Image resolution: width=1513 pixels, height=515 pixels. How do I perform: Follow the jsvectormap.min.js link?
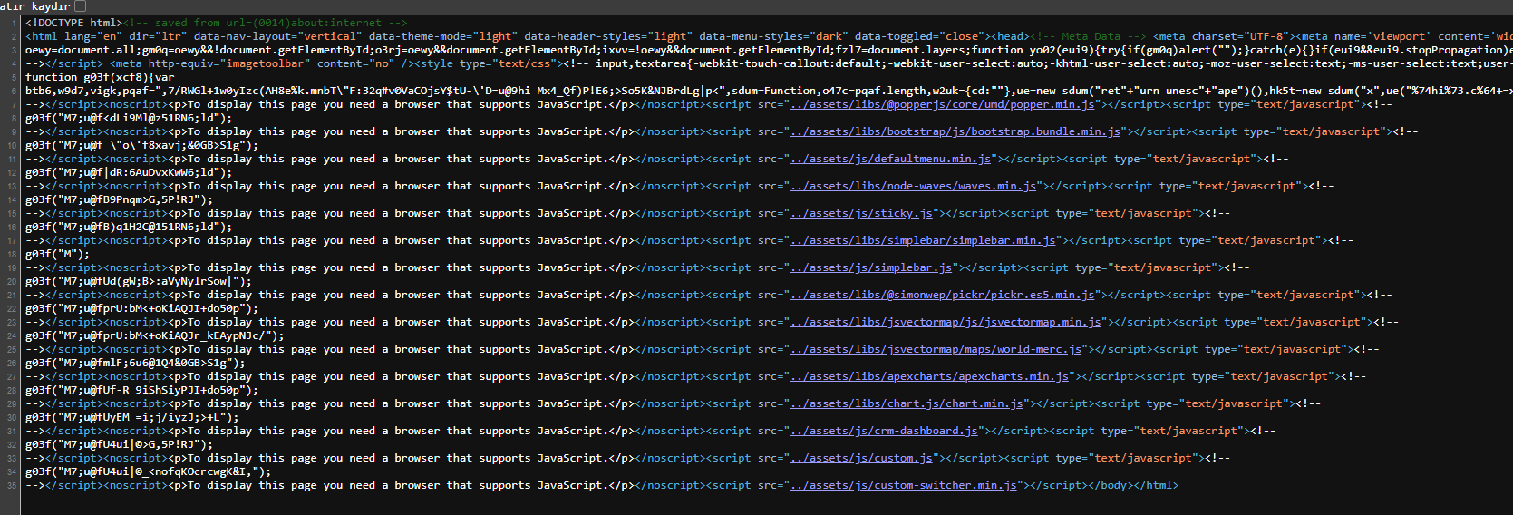click(946, 322)
